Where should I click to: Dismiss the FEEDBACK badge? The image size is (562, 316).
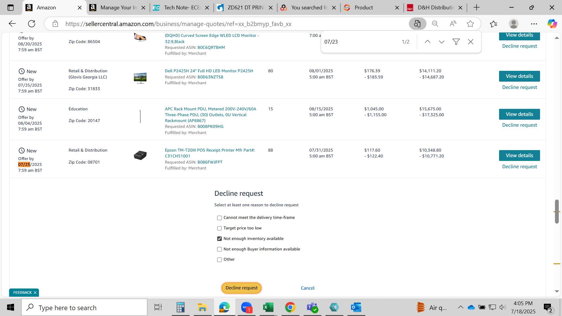tap(35, 293)
